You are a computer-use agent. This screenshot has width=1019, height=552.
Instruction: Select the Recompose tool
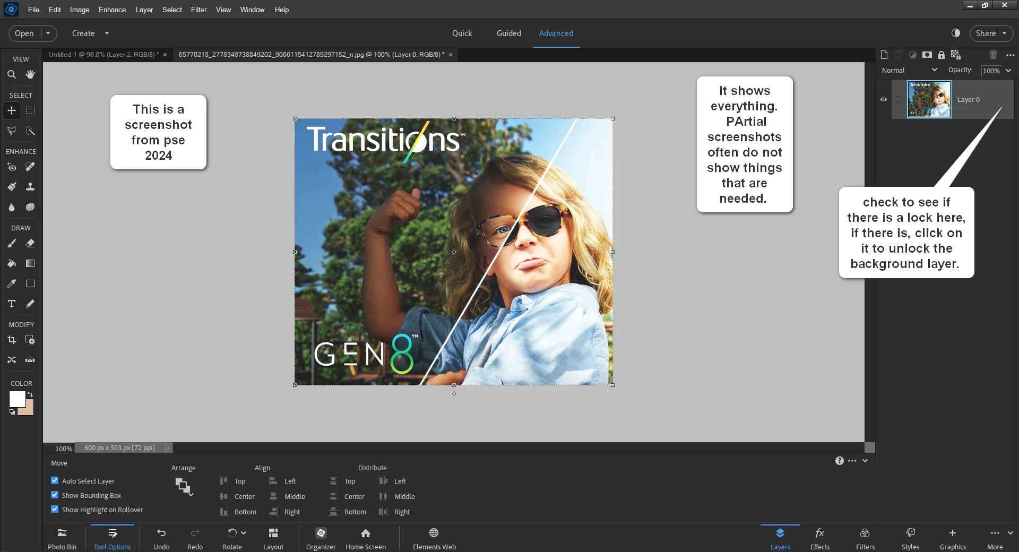coord(30,340)
